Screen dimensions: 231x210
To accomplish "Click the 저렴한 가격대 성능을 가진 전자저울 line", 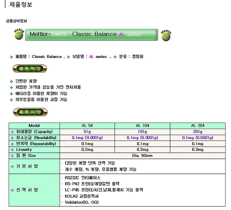I will (48, 87).
